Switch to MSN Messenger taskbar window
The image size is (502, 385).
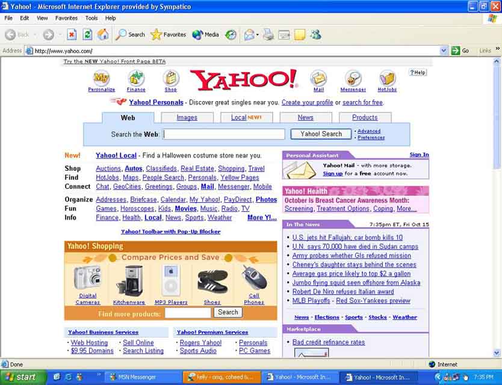click(143, 377)
